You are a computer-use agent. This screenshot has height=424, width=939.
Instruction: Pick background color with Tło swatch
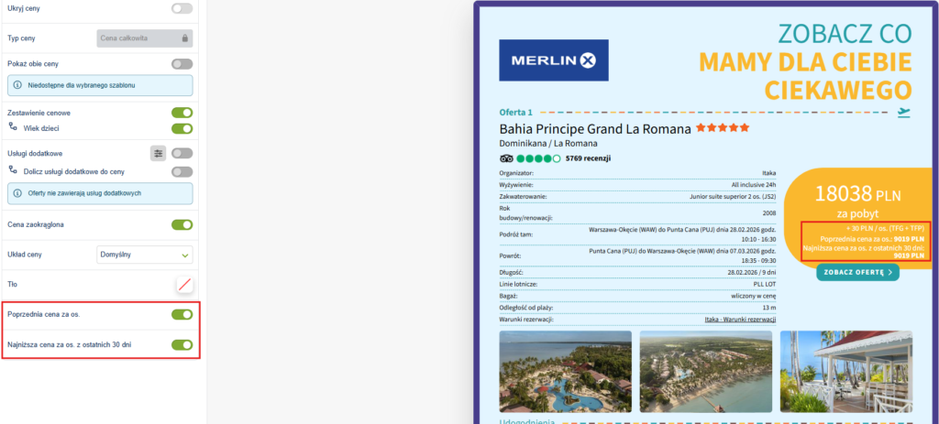184,285
